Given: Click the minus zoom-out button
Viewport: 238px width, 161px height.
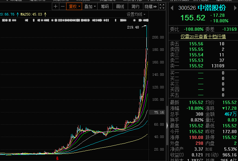Looking at the screenshot, I should coord(62,6).
